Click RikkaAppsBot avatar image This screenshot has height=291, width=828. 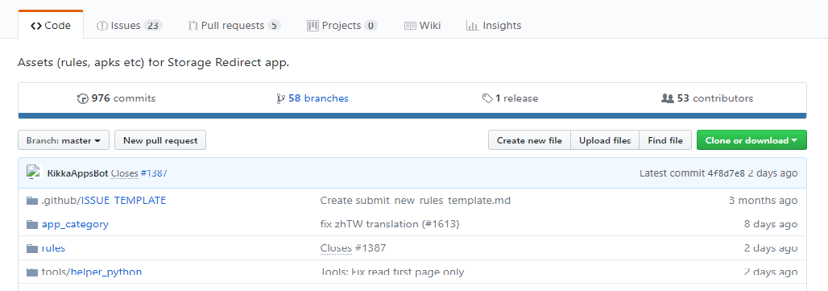(34, 173)
